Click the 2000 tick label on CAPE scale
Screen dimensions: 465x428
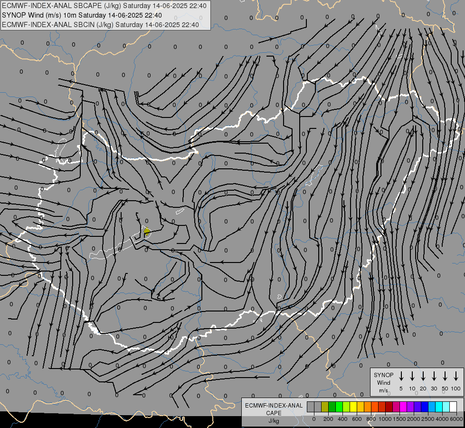pyautogui.click(x=414, y=419)
